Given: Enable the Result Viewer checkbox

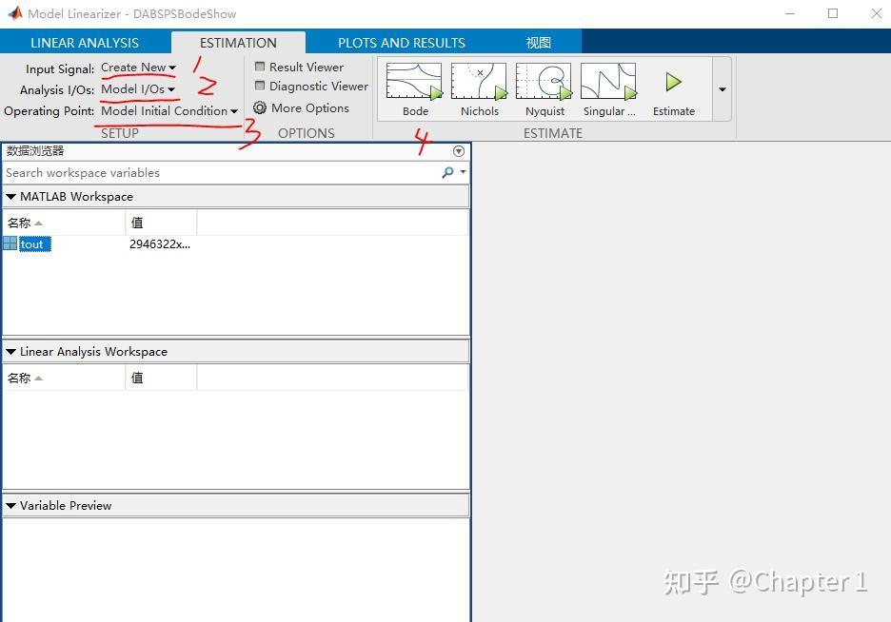Looking at the screenshot, I should [259, 67].
